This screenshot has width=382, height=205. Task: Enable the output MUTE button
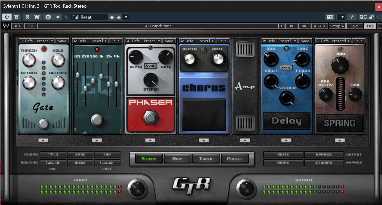(x=283, y=155)
